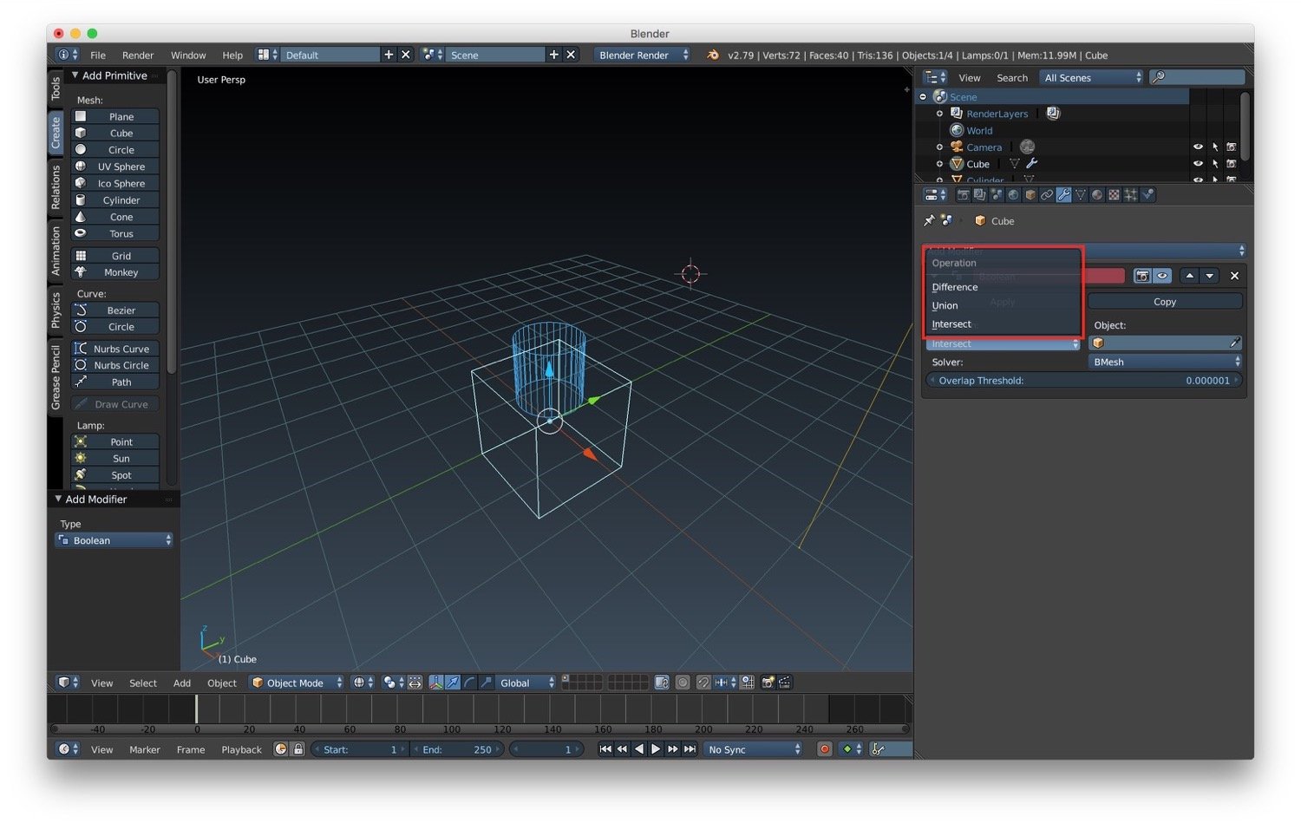Toggle Boolean modifier viewport display eye
The width and height of the screenshot is (1301, 823).
point(1162,276)
